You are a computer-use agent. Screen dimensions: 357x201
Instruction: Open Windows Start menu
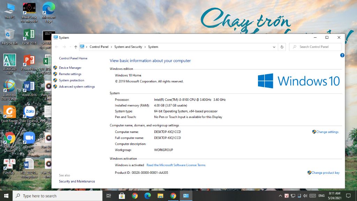click(x=6, y=196)
